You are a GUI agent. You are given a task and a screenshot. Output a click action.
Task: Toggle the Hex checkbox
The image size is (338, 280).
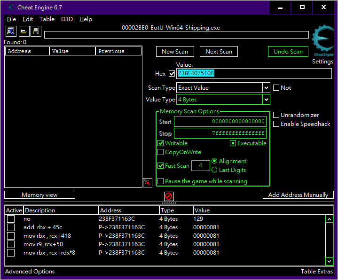[172, 74]
